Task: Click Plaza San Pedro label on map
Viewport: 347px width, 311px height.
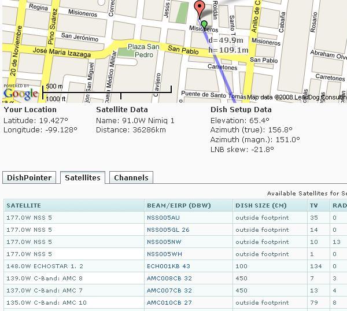Action: [143, 50]
